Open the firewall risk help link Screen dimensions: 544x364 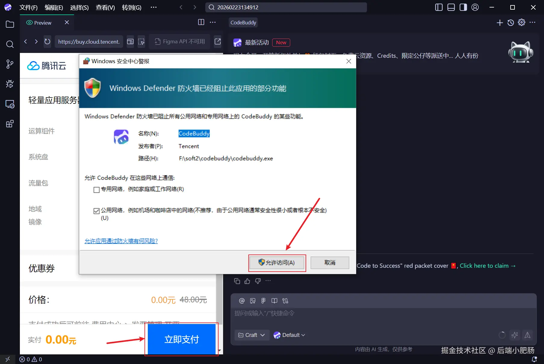tap(121, 241)
